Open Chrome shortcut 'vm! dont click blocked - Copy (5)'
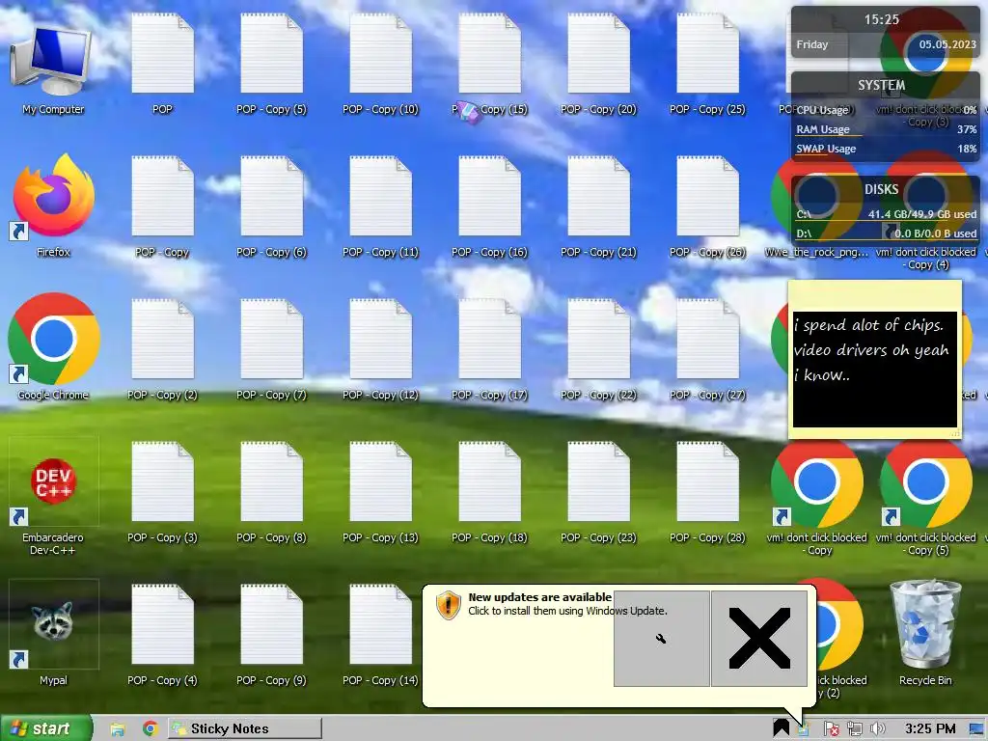This screenshot has width=988, height=741. (925, 498)
